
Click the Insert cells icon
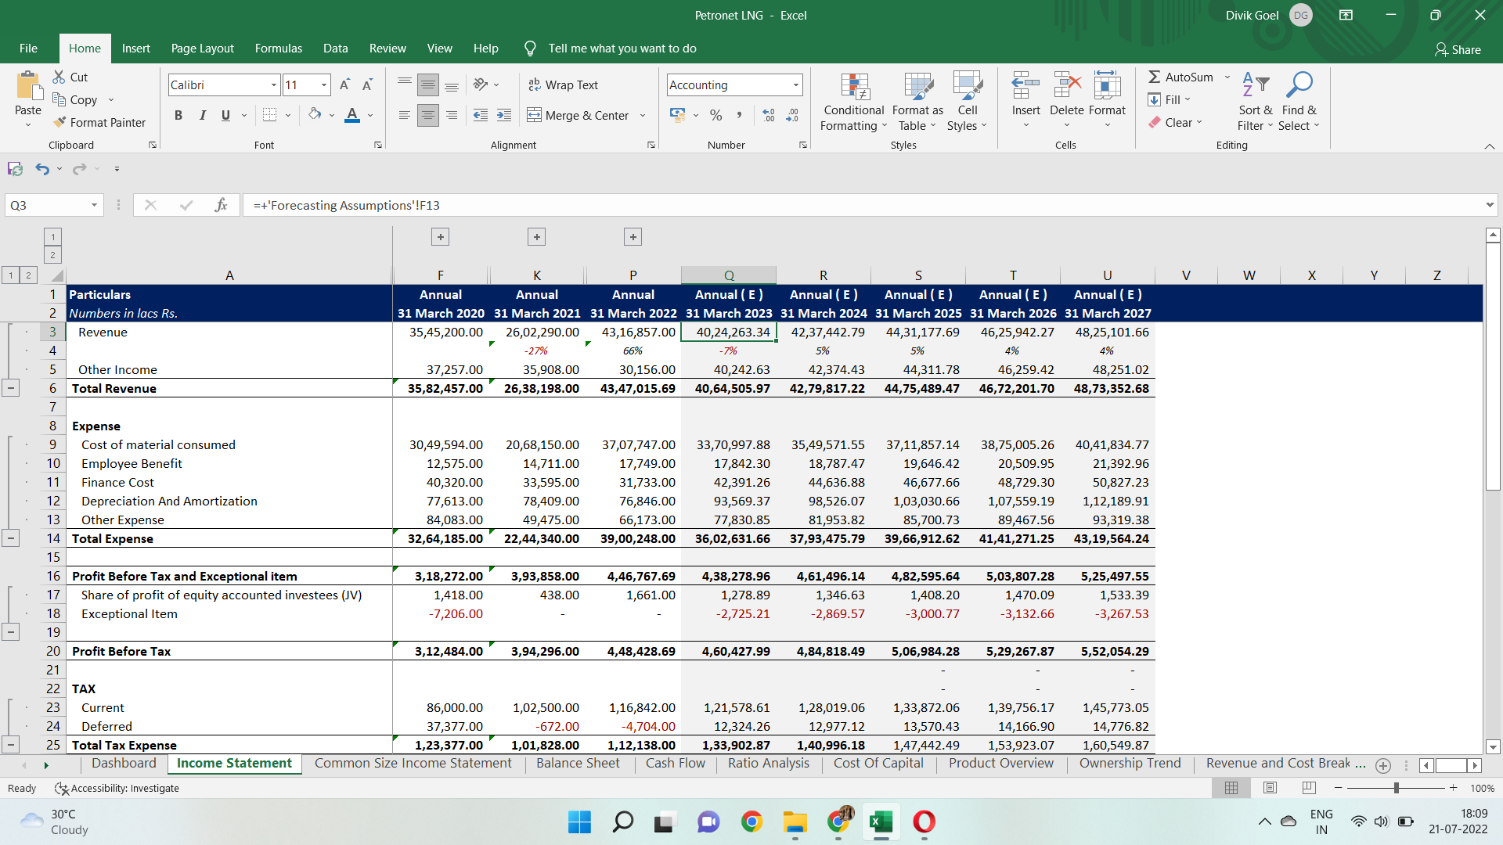point(1025,85)
